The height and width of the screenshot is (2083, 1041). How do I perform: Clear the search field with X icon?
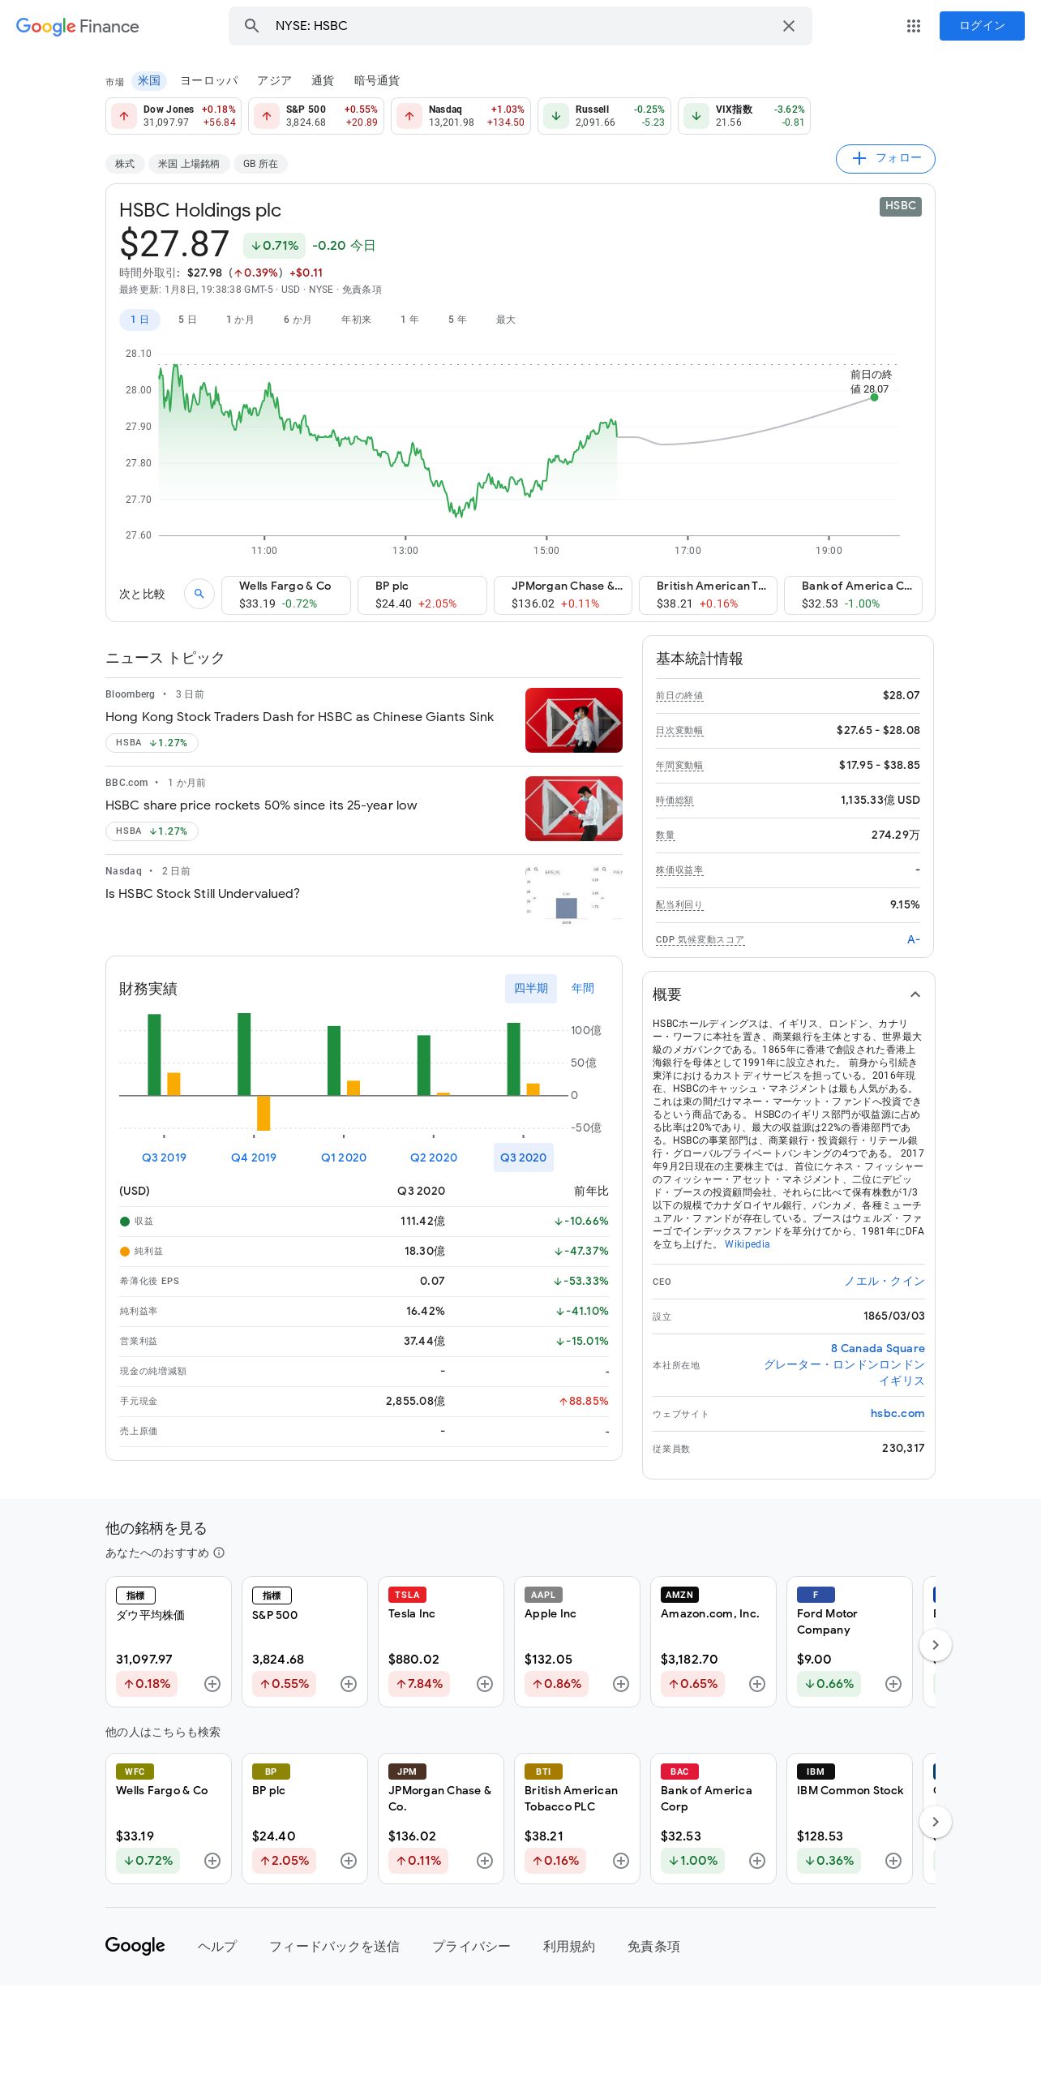tap(789, 26)
